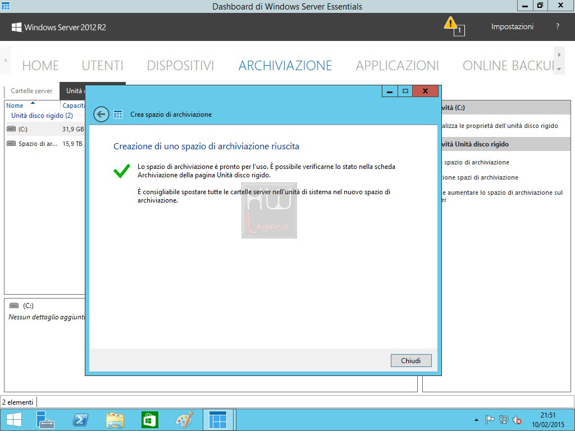This screenshot has width=575, height=431.
Task: Click the Unità disco rigido tasks section header
Action: 506,144
